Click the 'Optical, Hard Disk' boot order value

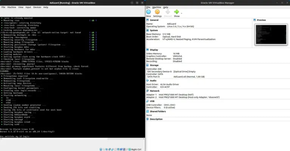172,37
